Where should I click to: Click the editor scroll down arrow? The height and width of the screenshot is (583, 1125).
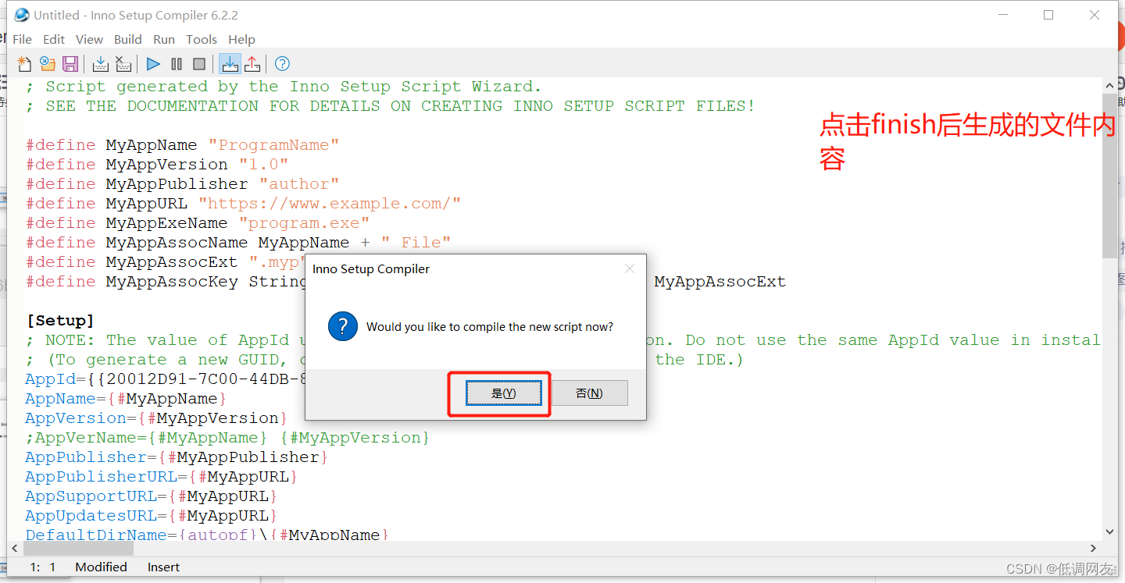coord(1109,531)
